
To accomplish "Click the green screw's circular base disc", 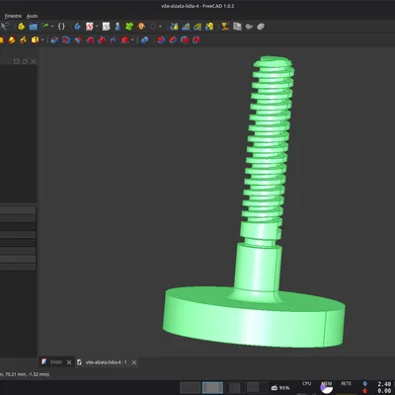I will tap(254, 318).
